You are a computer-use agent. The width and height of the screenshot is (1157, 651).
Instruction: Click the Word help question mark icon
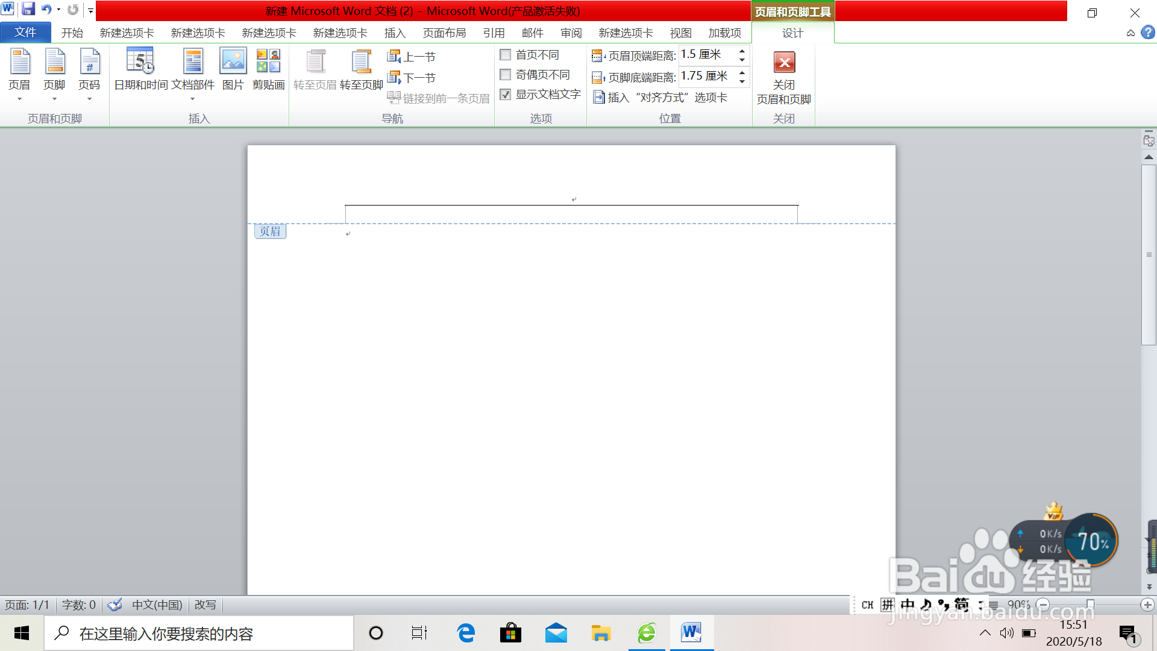pyautogui.click(x=1147, y=33)
